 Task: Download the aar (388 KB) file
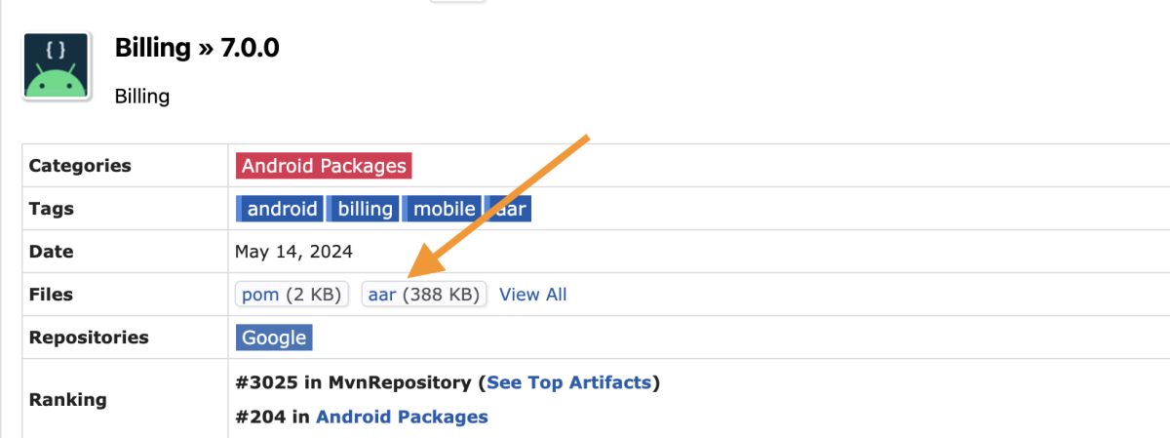click(x=424, y=295)
